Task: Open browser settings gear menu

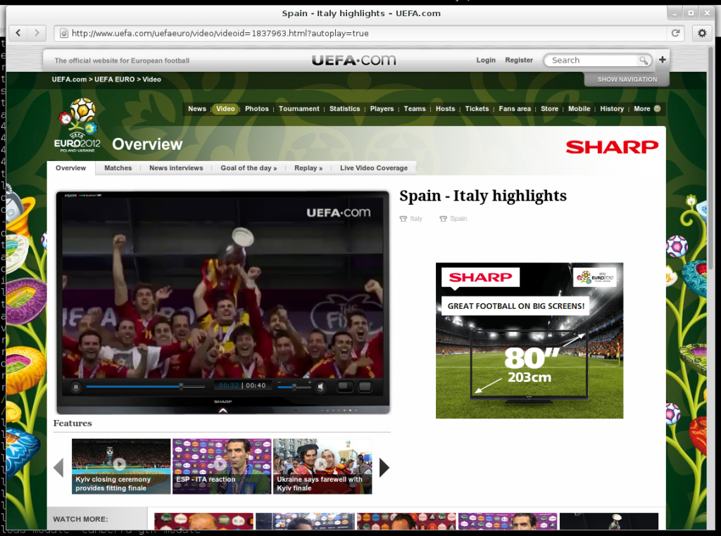Action: pyautogui.click(x=701, y=33)
